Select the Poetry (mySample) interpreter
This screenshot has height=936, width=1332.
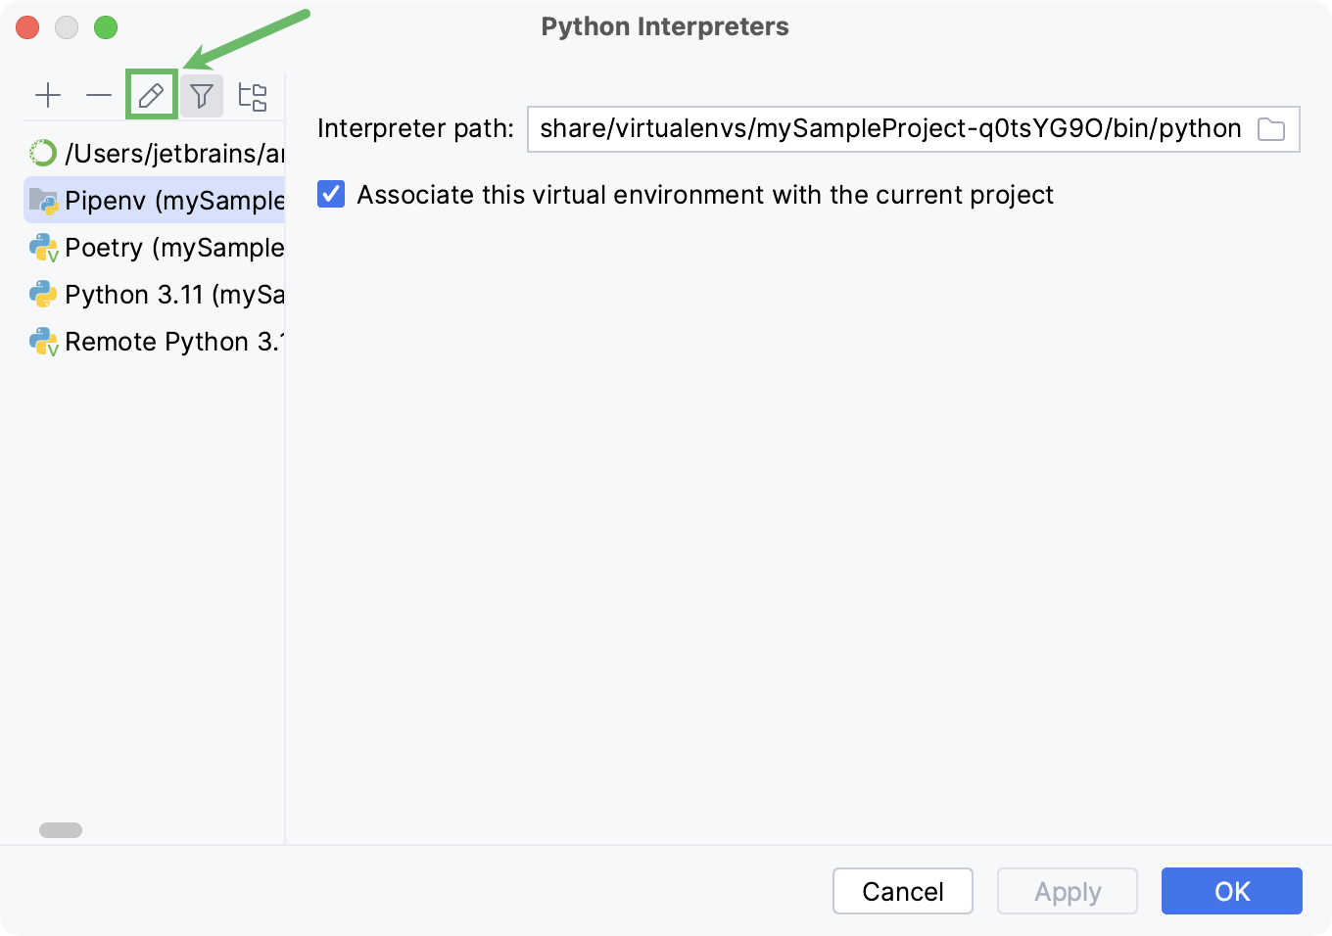(157, 247)
